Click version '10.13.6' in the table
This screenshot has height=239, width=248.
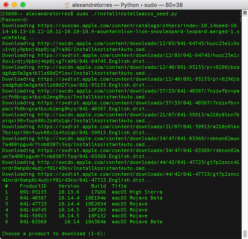[69, 192]
